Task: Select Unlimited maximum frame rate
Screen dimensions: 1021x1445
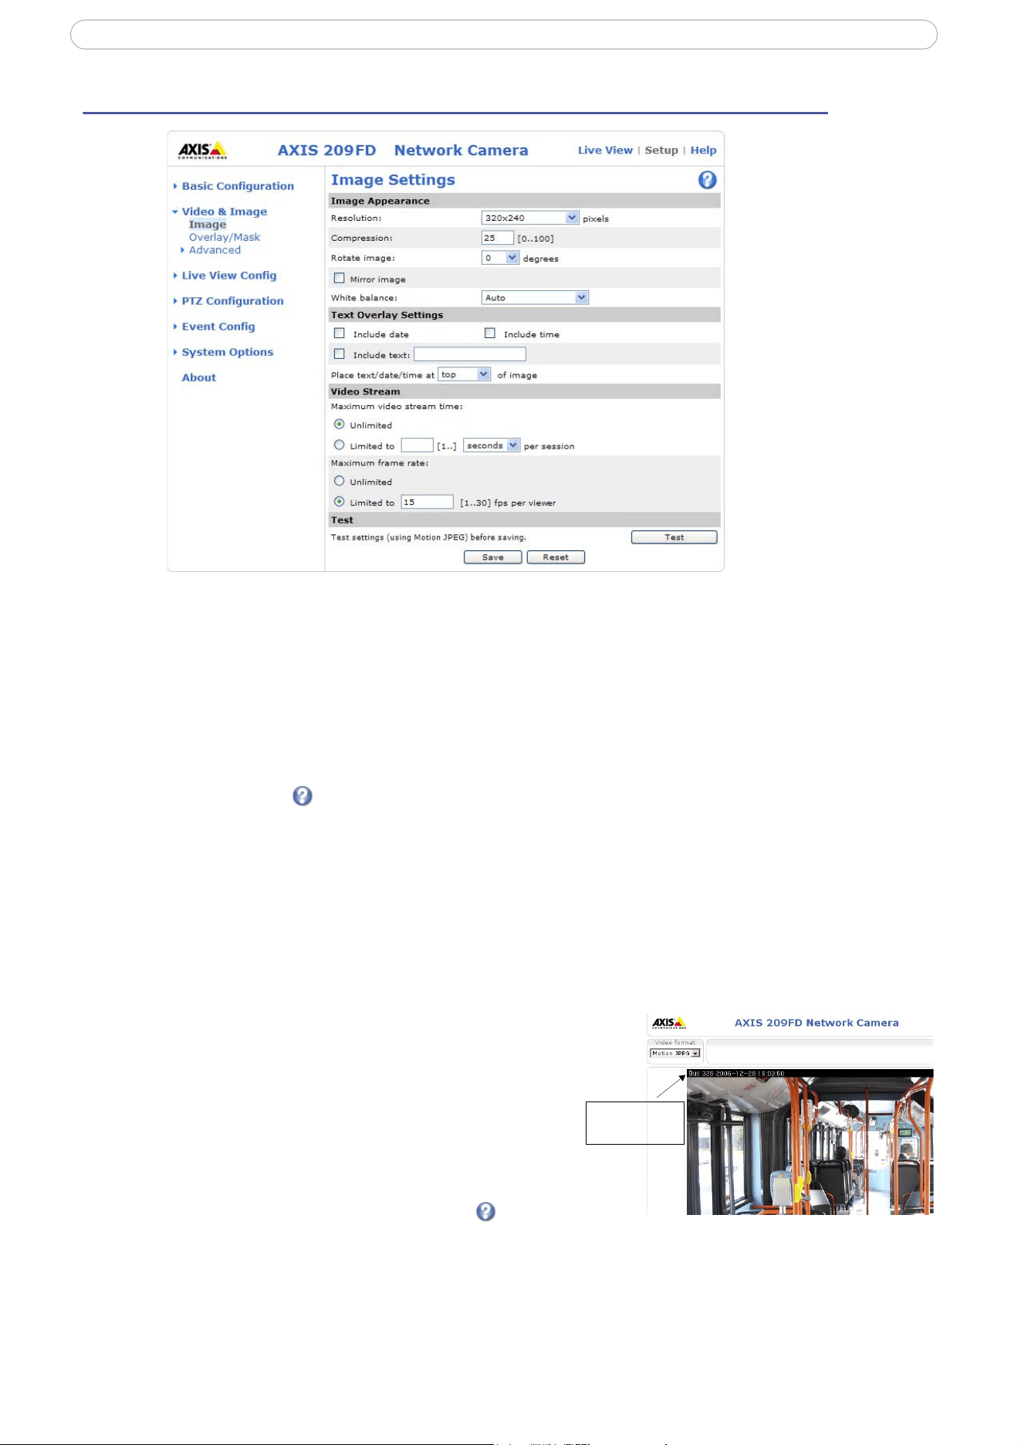Action: tap(339, 480)
